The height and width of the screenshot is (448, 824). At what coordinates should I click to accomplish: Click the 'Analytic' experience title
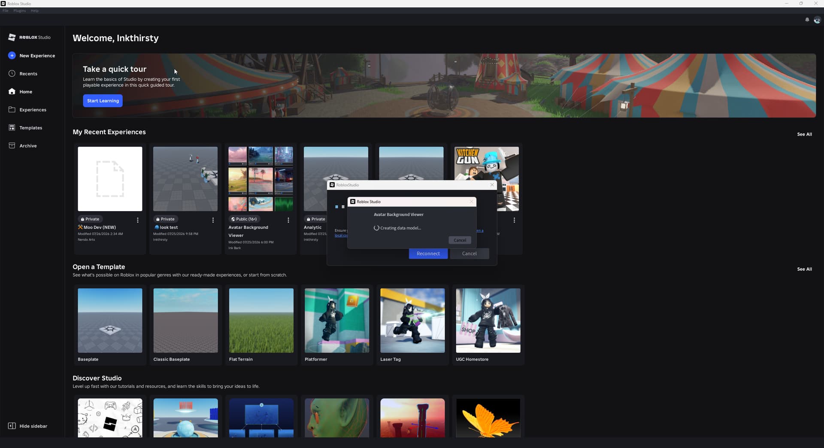(312, 227)
